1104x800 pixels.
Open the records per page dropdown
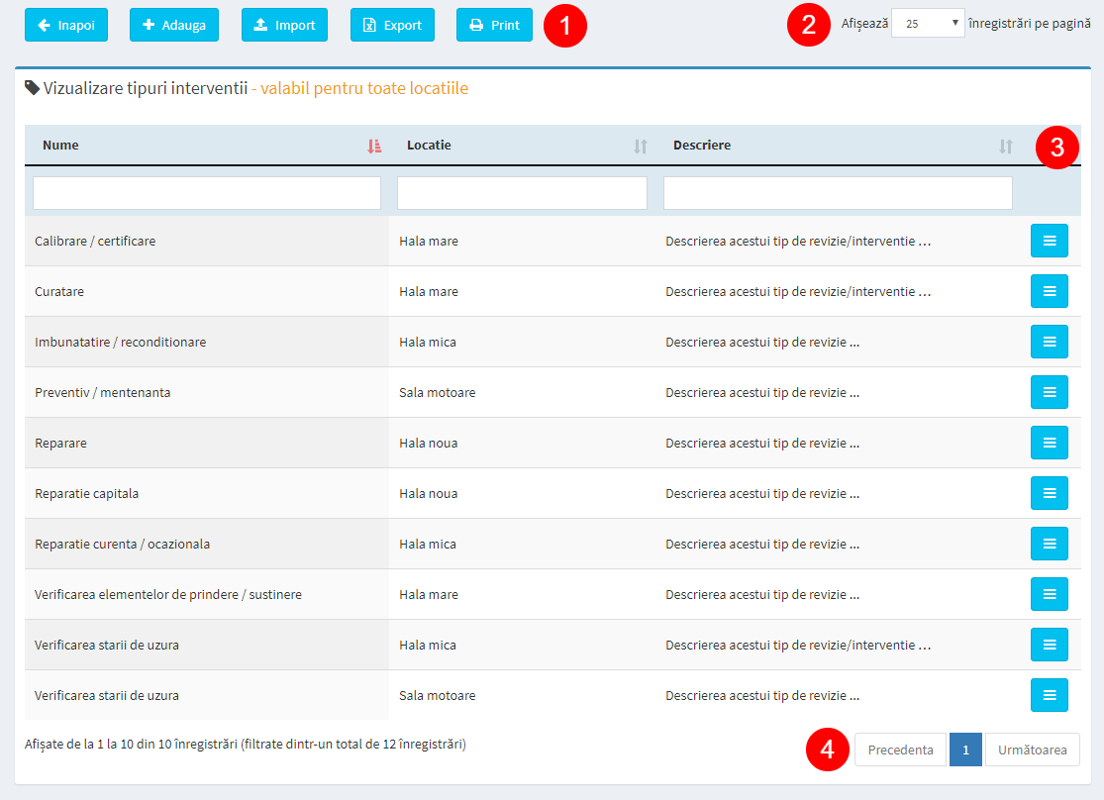point(928,23)
